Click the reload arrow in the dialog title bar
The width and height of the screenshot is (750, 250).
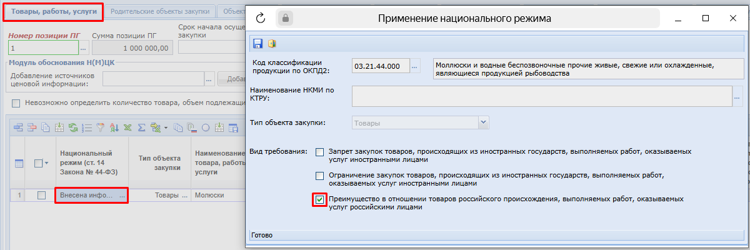tap(261, 18)
